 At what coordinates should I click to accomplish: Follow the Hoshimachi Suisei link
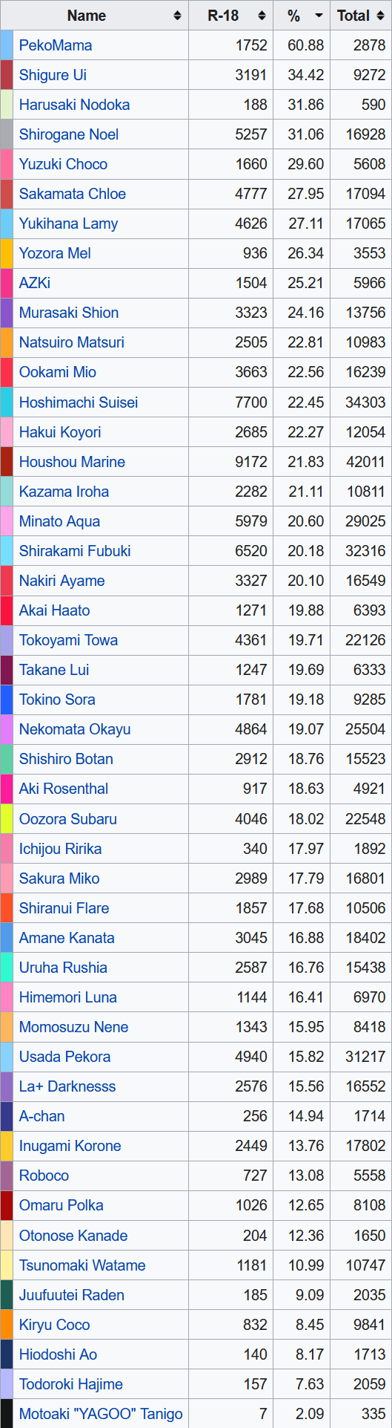[79, 402]
